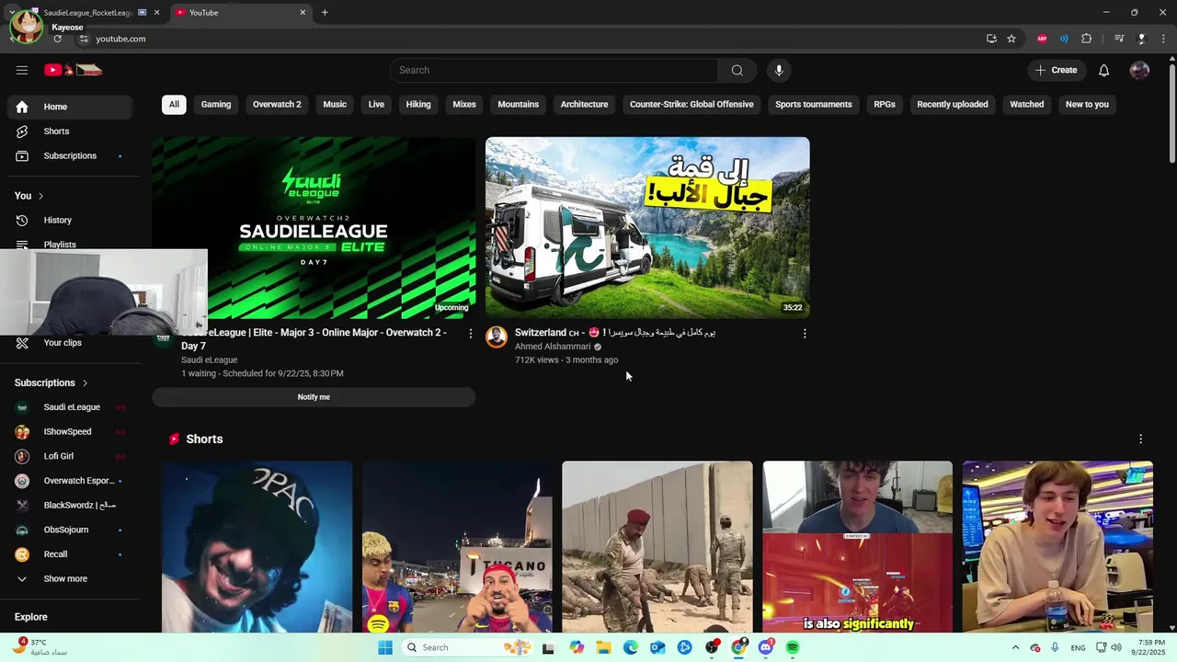Image resolution: width=1177 pixels, height=662 pixels.
Task: Click the Ahmed Alshammari channel avatar
Action: (497, 337)
